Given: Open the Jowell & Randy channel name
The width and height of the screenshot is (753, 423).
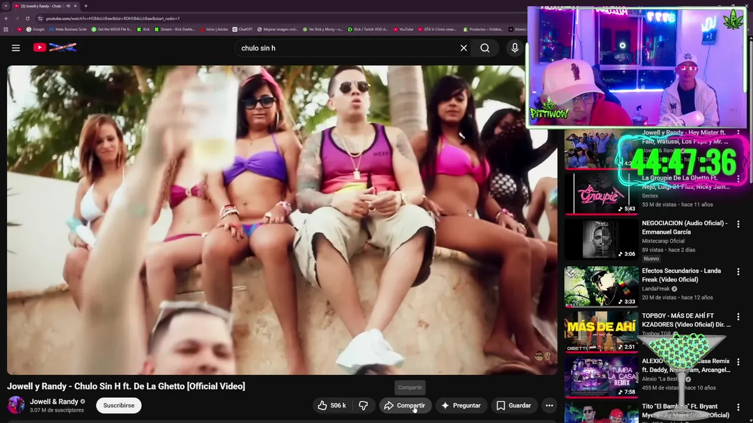Looking at the screenshot, I should click(54, 402).
